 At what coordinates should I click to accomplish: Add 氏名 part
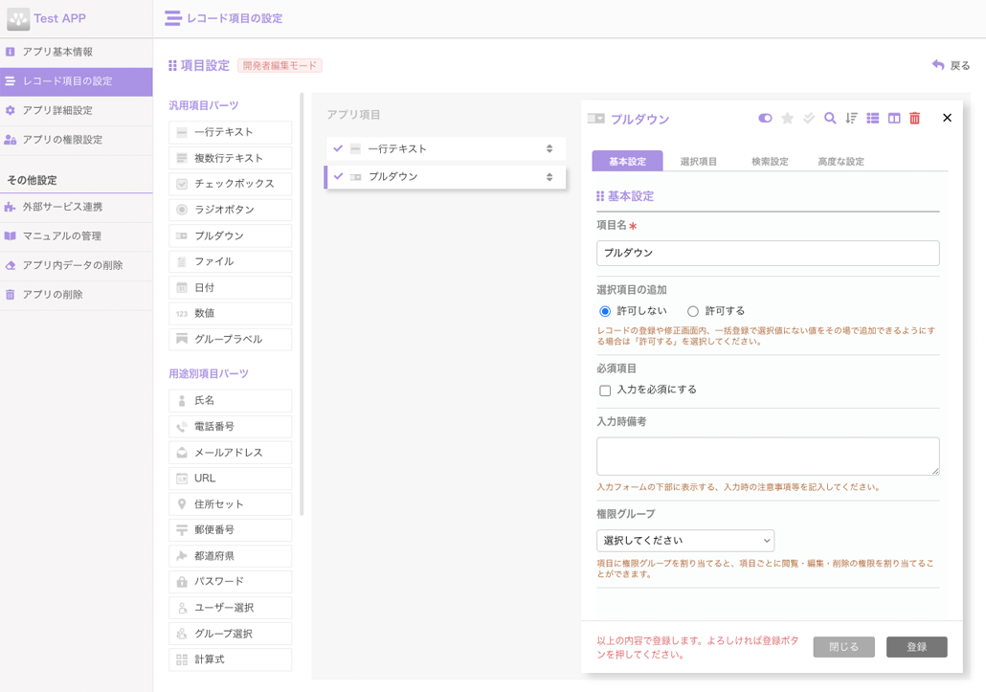[x=230, y=400]
